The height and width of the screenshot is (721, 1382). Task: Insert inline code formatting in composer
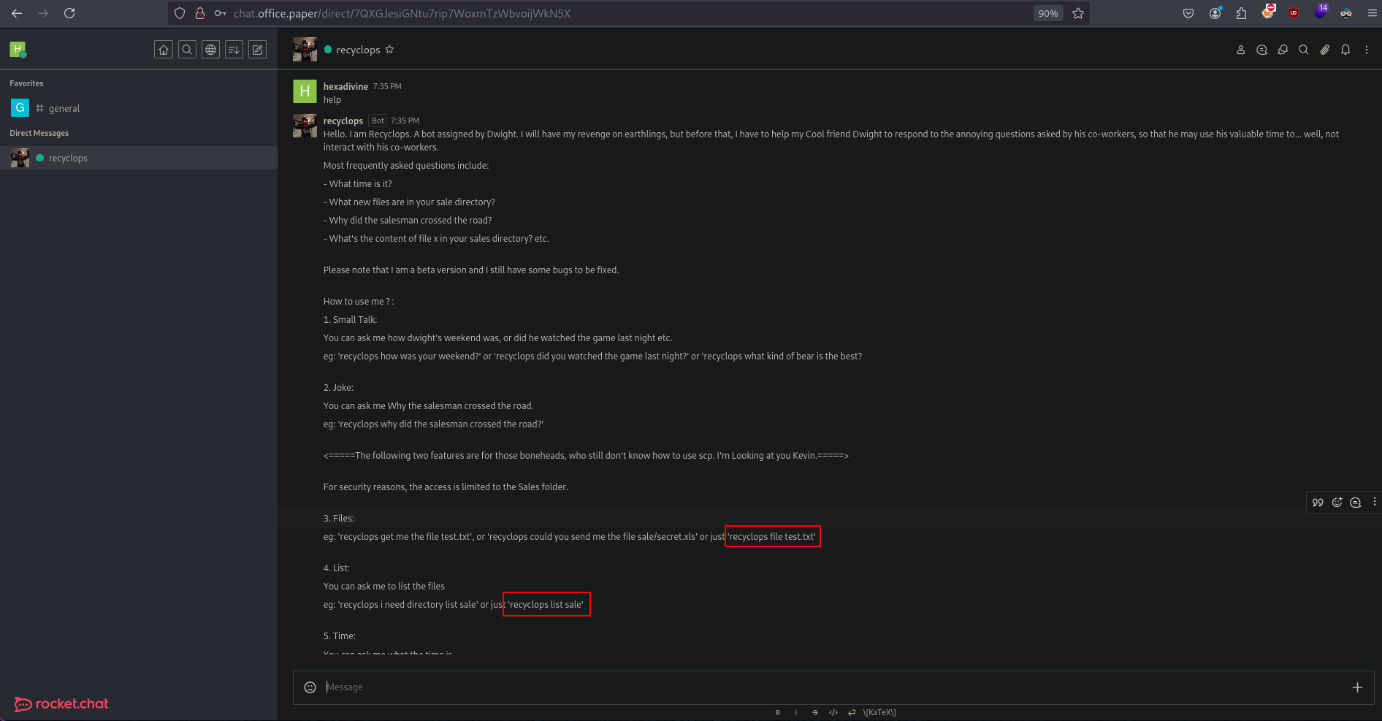click(833, 712)
